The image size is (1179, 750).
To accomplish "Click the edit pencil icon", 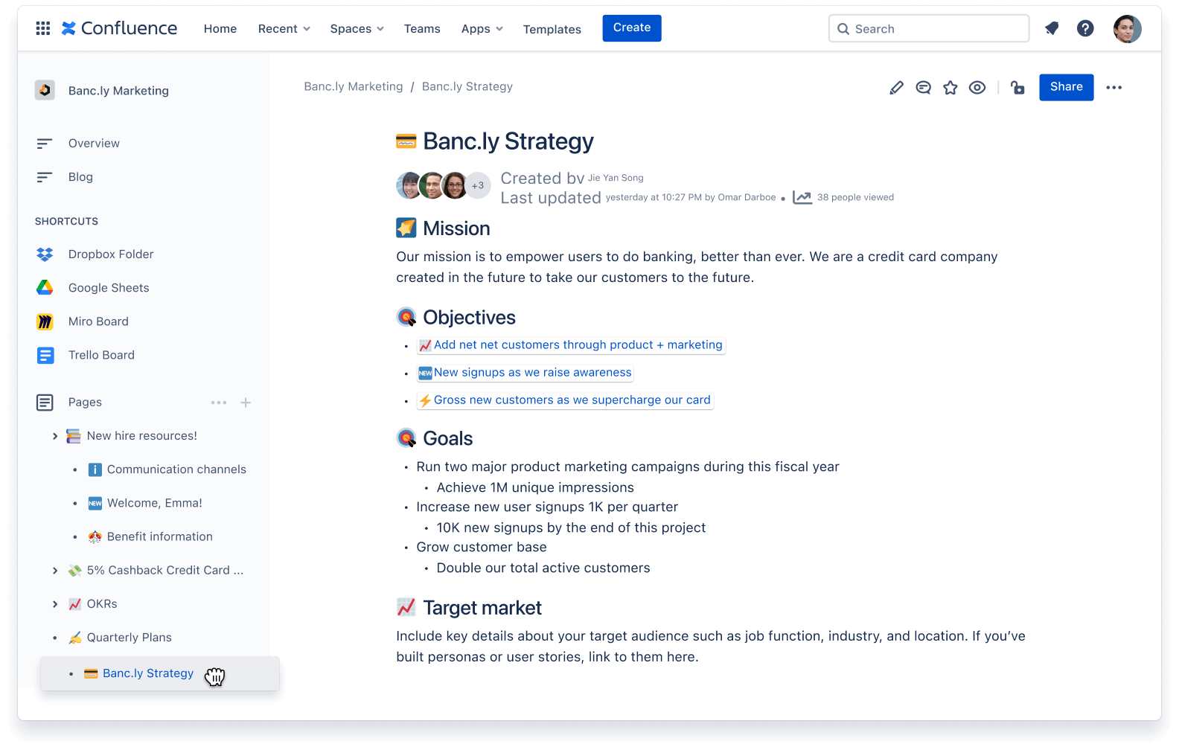I will pos(896,88).
